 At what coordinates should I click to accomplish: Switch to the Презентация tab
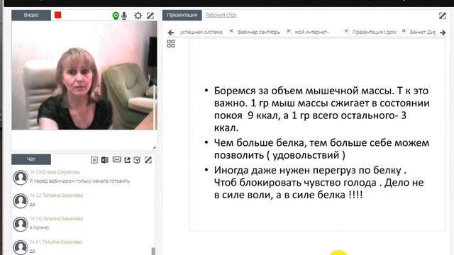(x=182, y=15)
